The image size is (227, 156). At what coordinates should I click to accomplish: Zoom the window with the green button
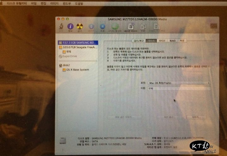pos(67,19)
